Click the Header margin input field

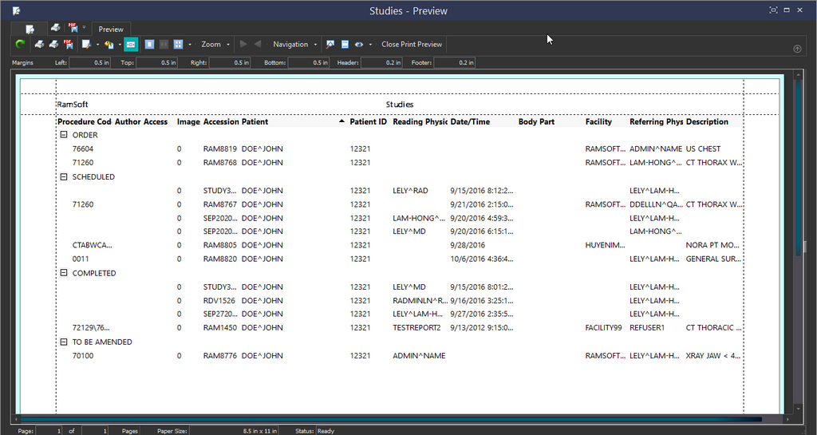(382, 62)
